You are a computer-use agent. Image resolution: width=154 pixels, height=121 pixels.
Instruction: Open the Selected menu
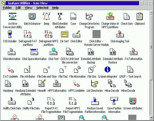click(42, 8)
